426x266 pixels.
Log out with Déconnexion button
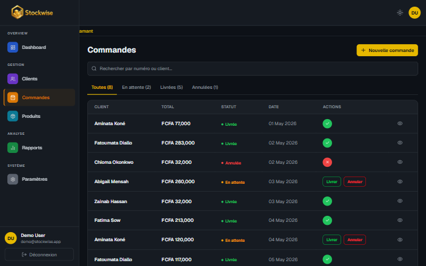click(x=39, y=255)
